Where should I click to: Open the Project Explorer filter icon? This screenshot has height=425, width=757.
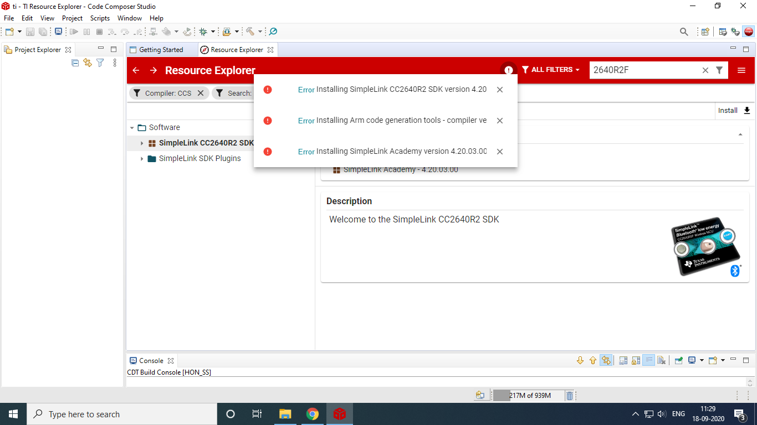tap(100, 63)
